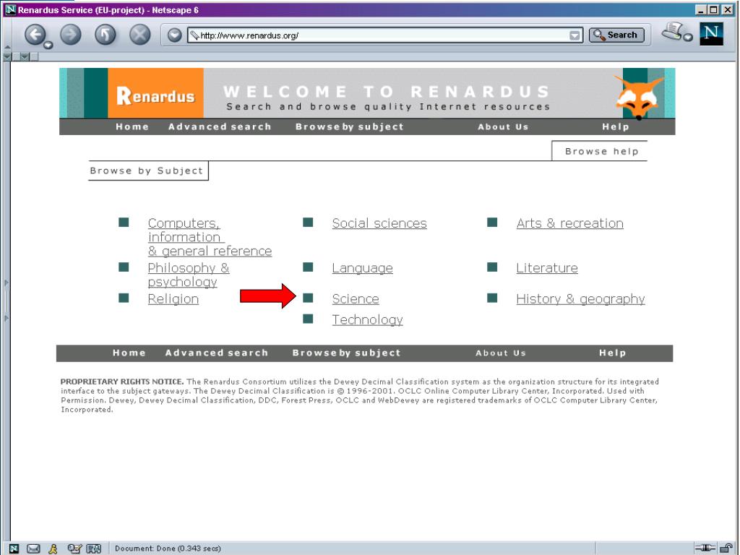Image resolution: width=740 pixels, height=555 pixels.
Task: Click the Forward navigation arrow
Action: click(71, 35)
